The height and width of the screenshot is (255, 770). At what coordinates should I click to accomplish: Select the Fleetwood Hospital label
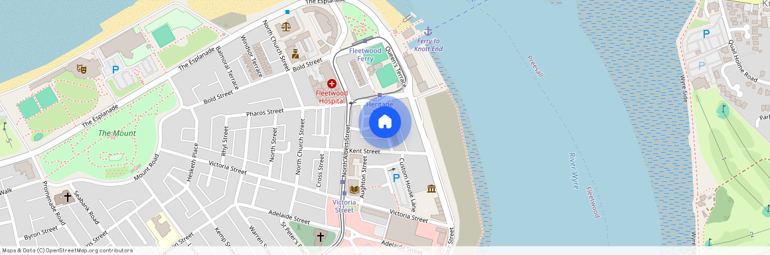pos(331,97)
